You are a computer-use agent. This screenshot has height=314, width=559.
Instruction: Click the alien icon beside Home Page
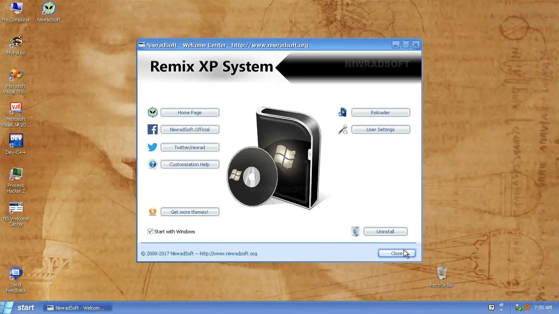click(152, 113)
